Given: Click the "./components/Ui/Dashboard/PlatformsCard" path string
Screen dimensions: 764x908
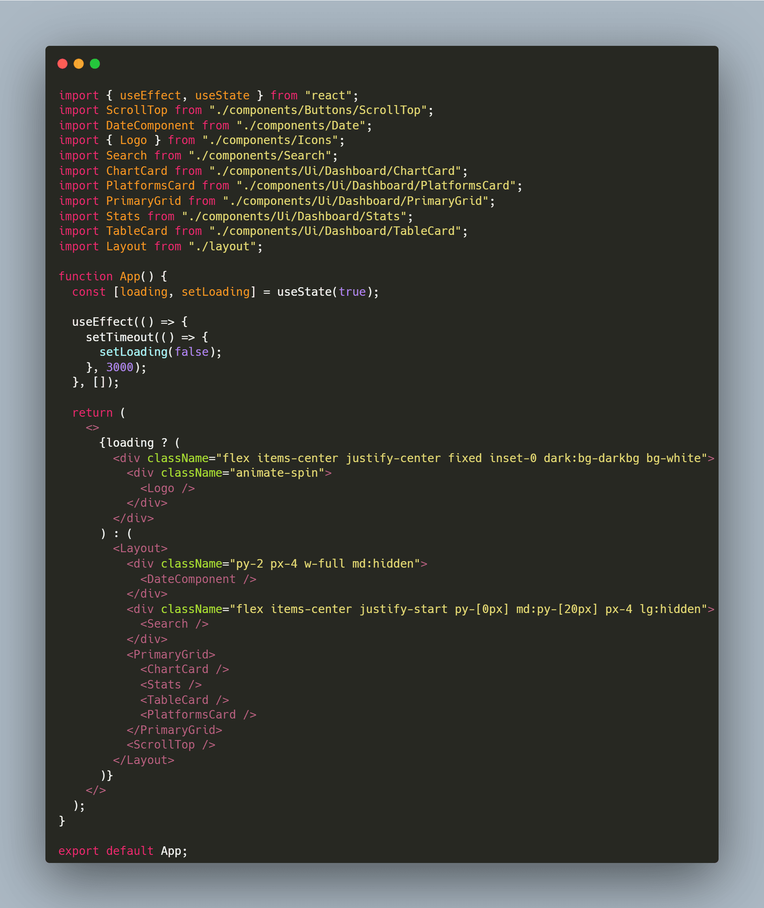Looking at the screenshot, I should tap(376, 185).
